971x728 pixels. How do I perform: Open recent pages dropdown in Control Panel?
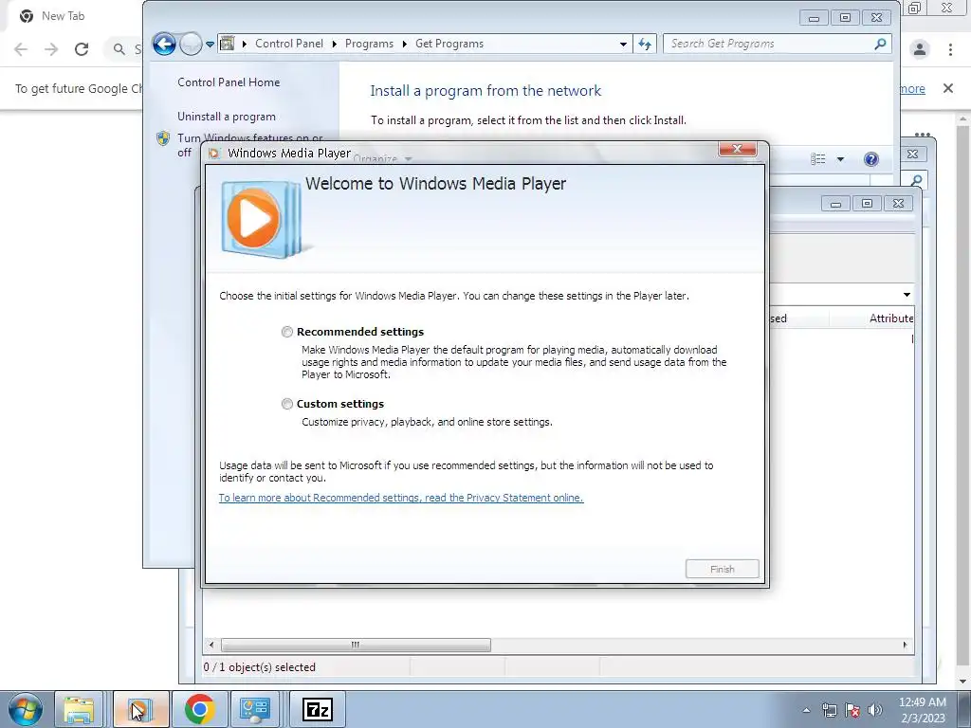pos(210,45)
